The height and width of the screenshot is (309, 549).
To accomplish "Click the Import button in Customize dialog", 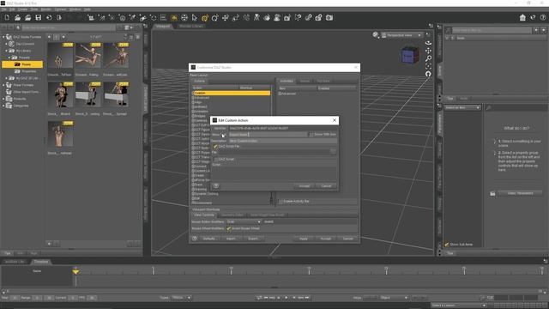I will pos(231,239).
